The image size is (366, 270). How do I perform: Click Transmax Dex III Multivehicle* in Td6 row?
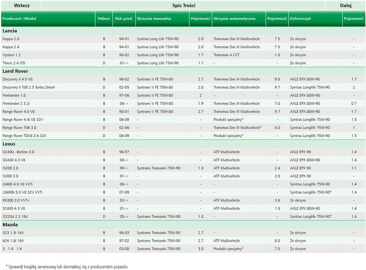click(x=238, y=128)
